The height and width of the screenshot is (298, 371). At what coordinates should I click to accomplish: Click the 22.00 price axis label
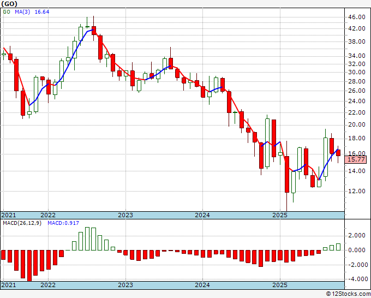point(357,112)
